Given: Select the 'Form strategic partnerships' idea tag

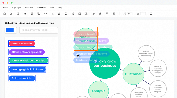Looking at the screenshot, I should point(28,61).
